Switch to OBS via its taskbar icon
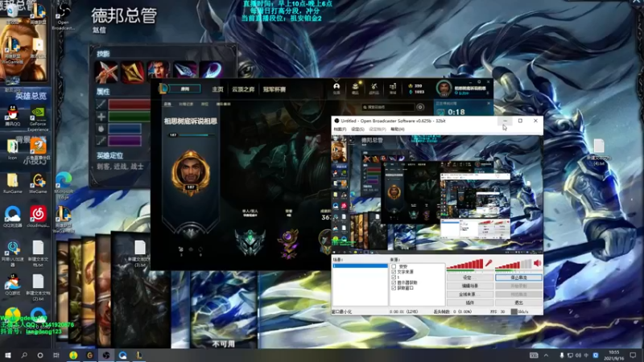Screen dimensions: 644x362 pos(106,355)
